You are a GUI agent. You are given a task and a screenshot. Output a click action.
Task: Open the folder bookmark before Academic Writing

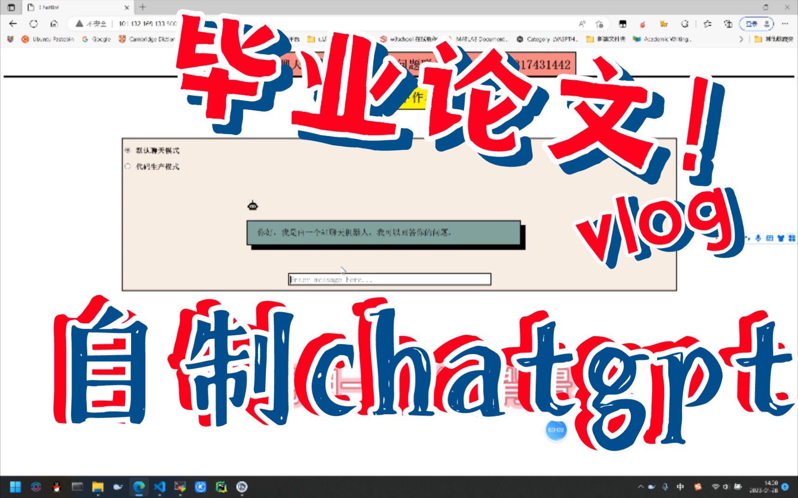tap(606, 39)
